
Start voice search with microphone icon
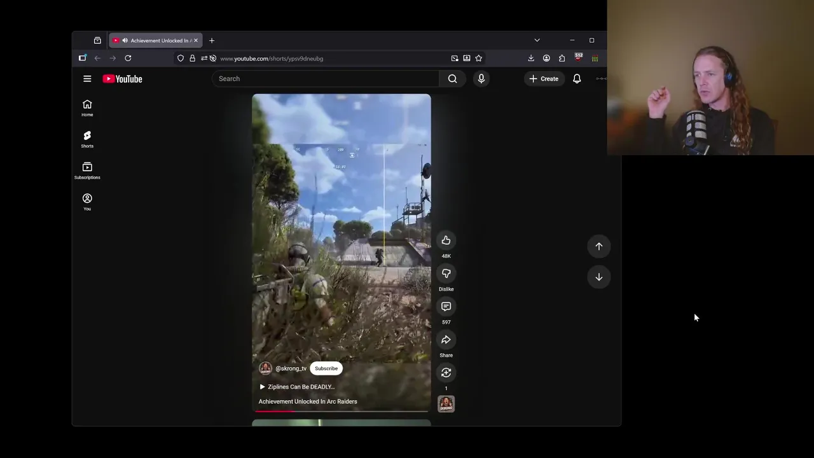(x=481, y=79)
